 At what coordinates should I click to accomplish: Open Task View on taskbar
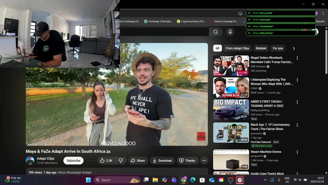146,180
